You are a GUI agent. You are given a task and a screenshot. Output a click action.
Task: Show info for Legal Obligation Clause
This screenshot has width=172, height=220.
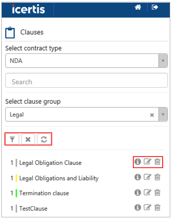(x=137, y=162)
